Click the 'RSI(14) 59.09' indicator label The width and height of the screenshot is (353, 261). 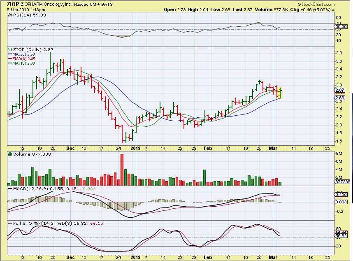[30, 15]
